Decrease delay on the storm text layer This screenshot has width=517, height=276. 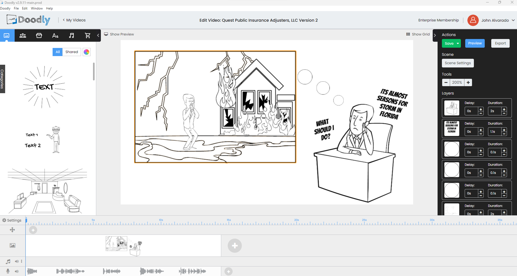tap(481, 134)
